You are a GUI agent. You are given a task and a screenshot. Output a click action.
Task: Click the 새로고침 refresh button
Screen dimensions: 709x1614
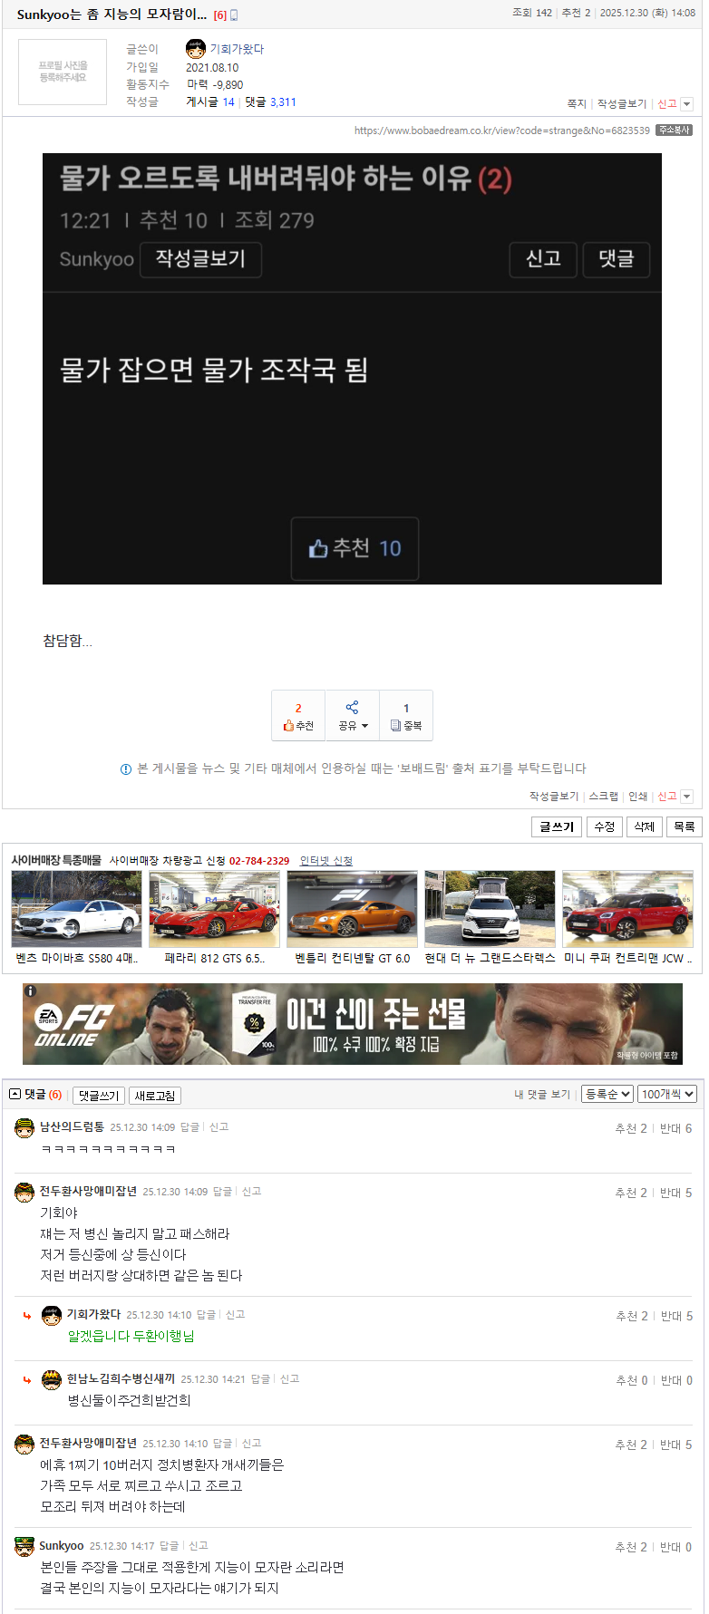(x=155, y=1096)
